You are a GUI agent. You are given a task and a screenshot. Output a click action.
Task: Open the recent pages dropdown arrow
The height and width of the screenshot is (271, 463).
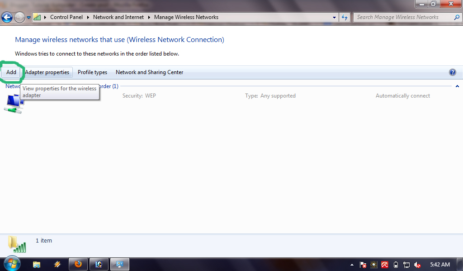click(28, 18)
